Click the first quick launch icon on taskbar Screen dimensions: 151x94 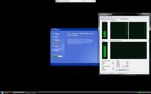coord(6,93)
